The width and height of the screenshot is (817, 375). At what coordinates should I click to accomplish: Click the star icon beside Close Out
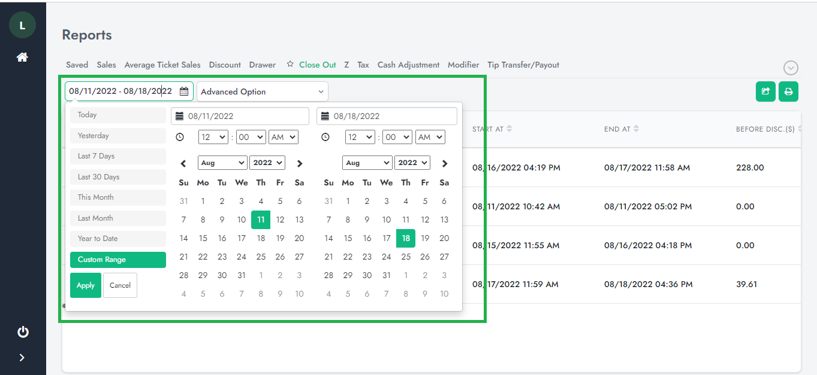click(x=290, y=65)
